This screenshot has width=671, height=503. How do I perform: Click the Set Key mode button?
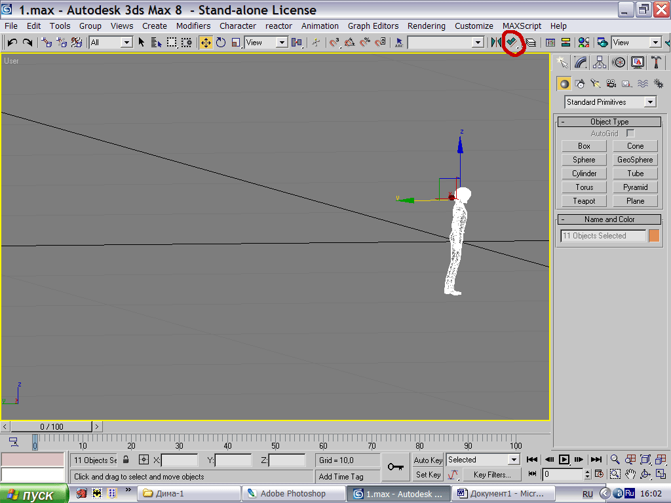[428, 475]
